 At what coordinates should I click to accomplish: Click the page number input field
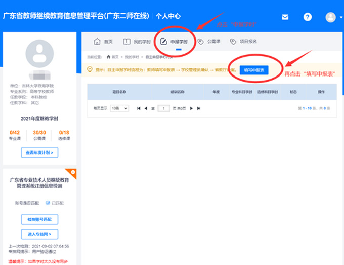coord(164,108)
